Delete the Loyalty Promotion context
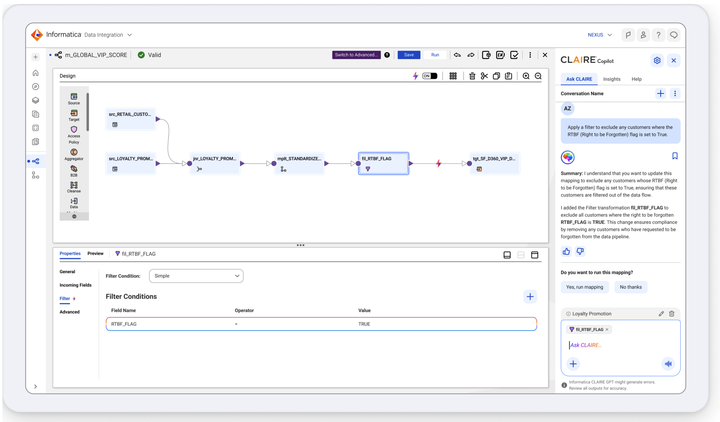The height and width of the screenshot is (422, 720). [671, 314]
